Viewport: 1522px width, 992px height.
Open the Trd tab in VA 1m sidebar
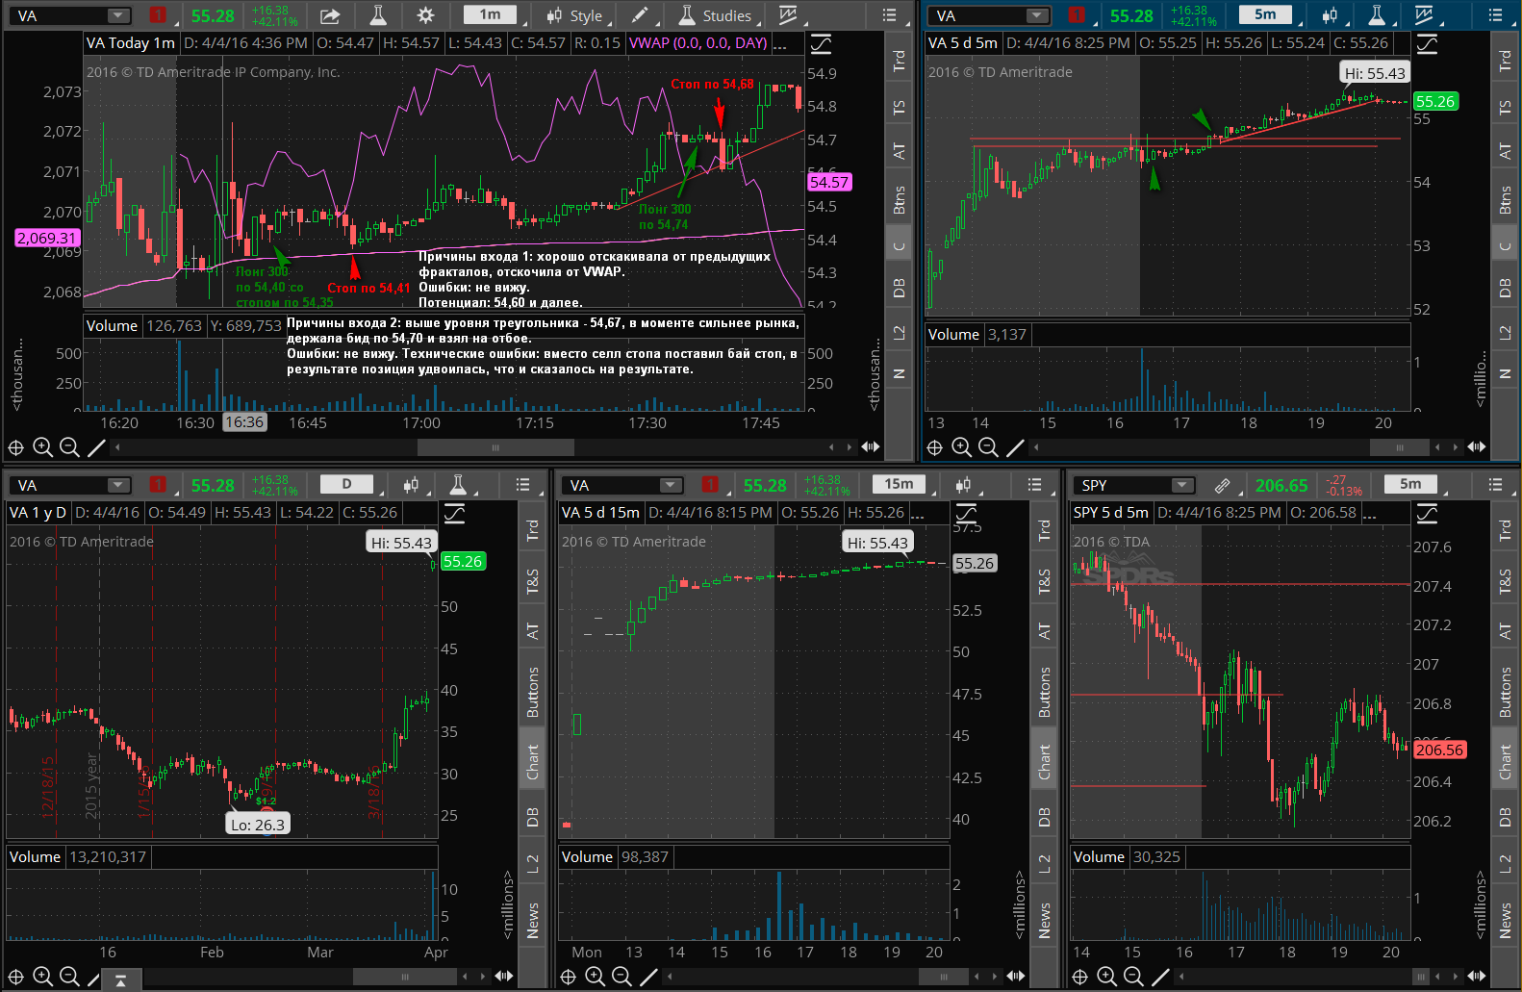pos(899,61)
